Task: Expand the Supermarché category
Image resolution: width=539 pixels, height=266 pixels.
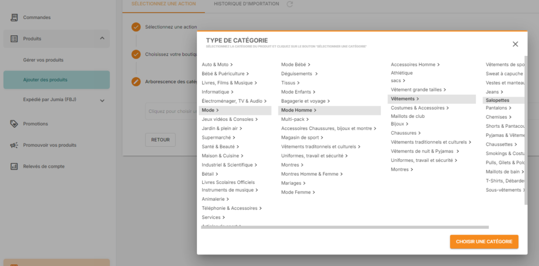Action: tap(218, 138)
